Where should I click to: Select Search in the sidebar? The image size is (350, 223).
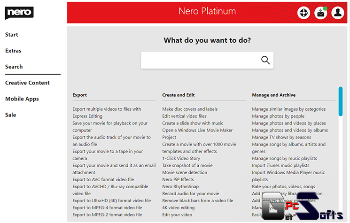(14, 67)
